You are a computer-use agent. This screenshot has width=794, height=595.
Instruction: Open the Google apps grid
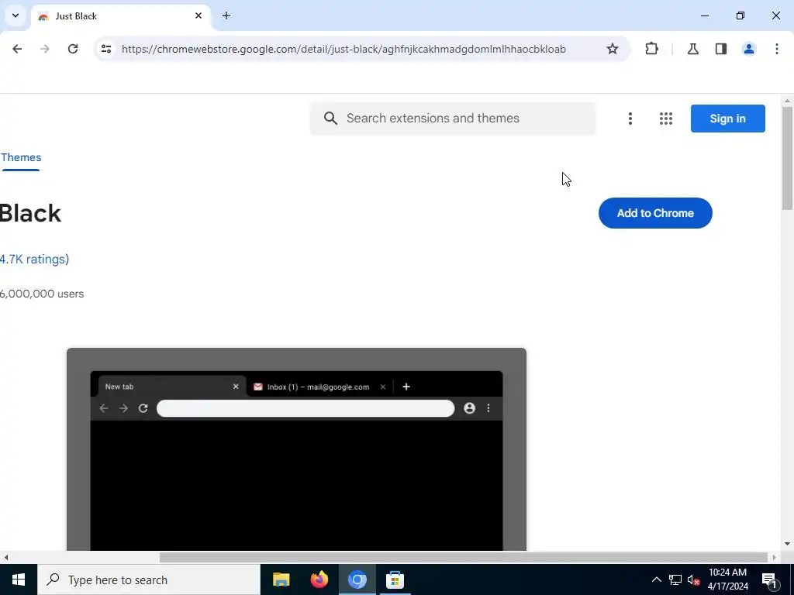666,119
